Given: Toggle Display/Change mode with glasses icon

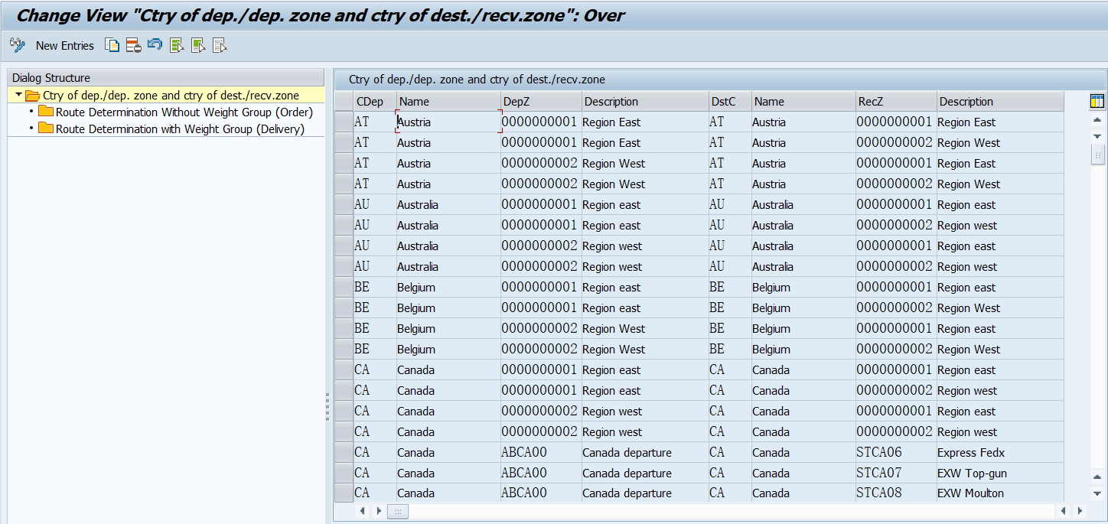Looking at the screenshot, I should coord(17,45).
